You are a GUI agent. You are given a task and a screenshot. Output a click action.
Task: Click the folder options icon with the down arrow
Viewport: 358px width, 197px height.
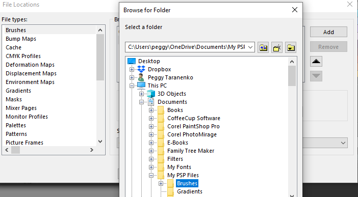(291, 47)
